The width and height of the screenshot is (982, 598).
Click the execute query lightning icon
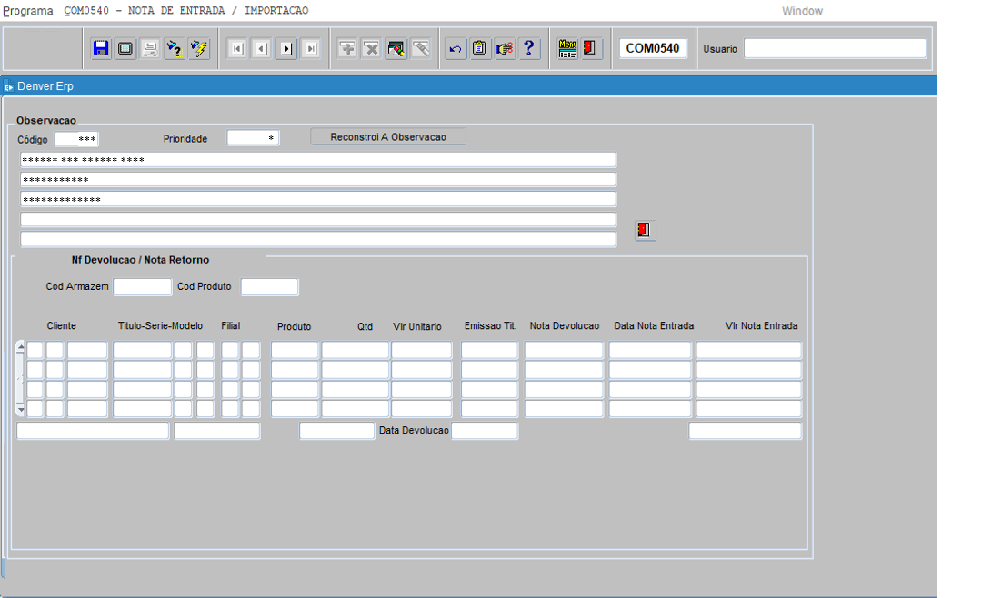[x=199, y=49]
